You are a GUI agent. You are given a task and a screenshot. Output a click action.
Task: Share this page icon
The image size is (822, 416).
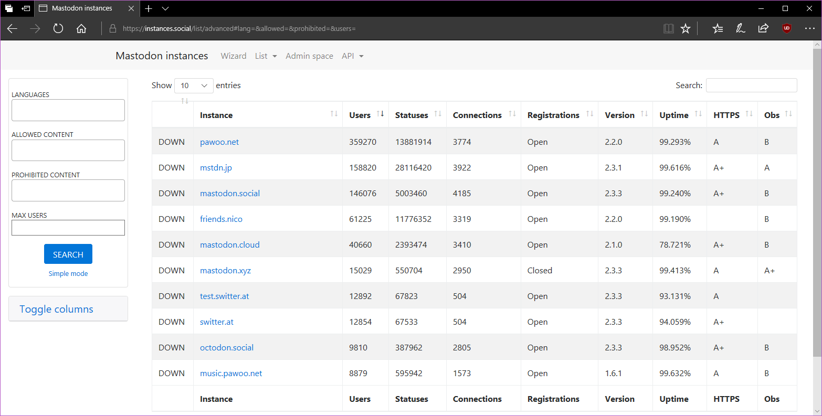763,29
